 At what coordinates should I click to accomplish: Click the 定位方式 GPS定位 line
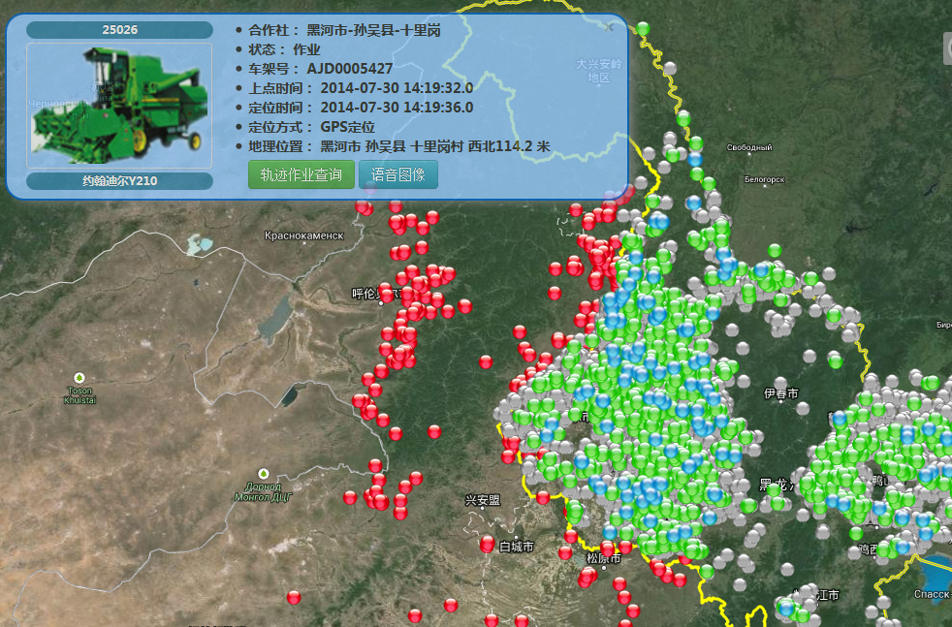tap(311, 127)
